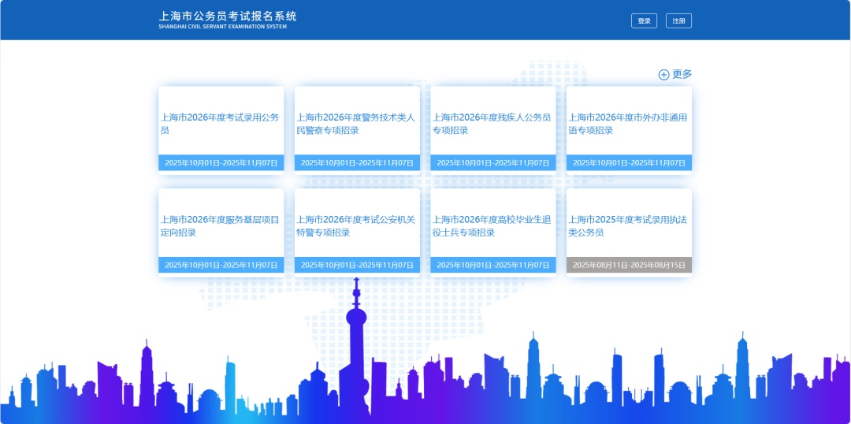Click the gray 2025年08月11日-2025年08月15日 date bar

coord(629,265)
